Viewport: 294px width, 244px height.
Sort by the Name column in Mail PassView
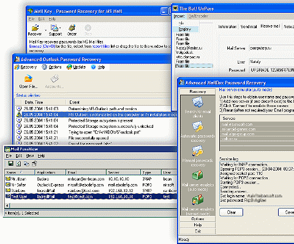20,172
